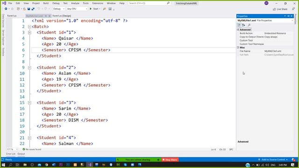Screen dimensions: 299x168
Task: Open the Output tab
Action: (21, 154)
